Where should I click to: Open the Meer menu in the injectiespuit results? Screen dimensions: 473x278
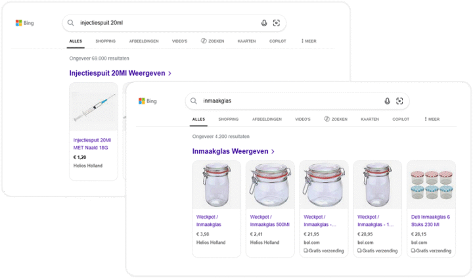point(309,41)
